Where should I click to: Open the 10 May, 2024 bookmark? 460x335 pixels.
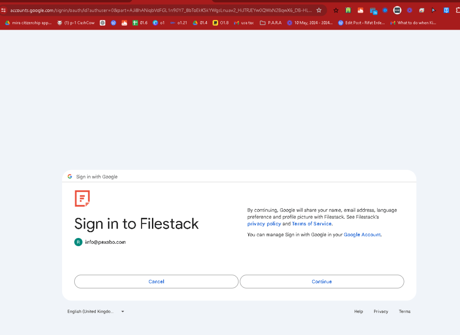(310, 22)
